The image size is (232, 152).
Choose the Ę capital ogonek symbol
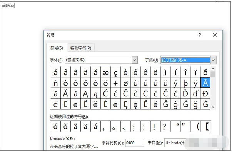pos(125,104)
